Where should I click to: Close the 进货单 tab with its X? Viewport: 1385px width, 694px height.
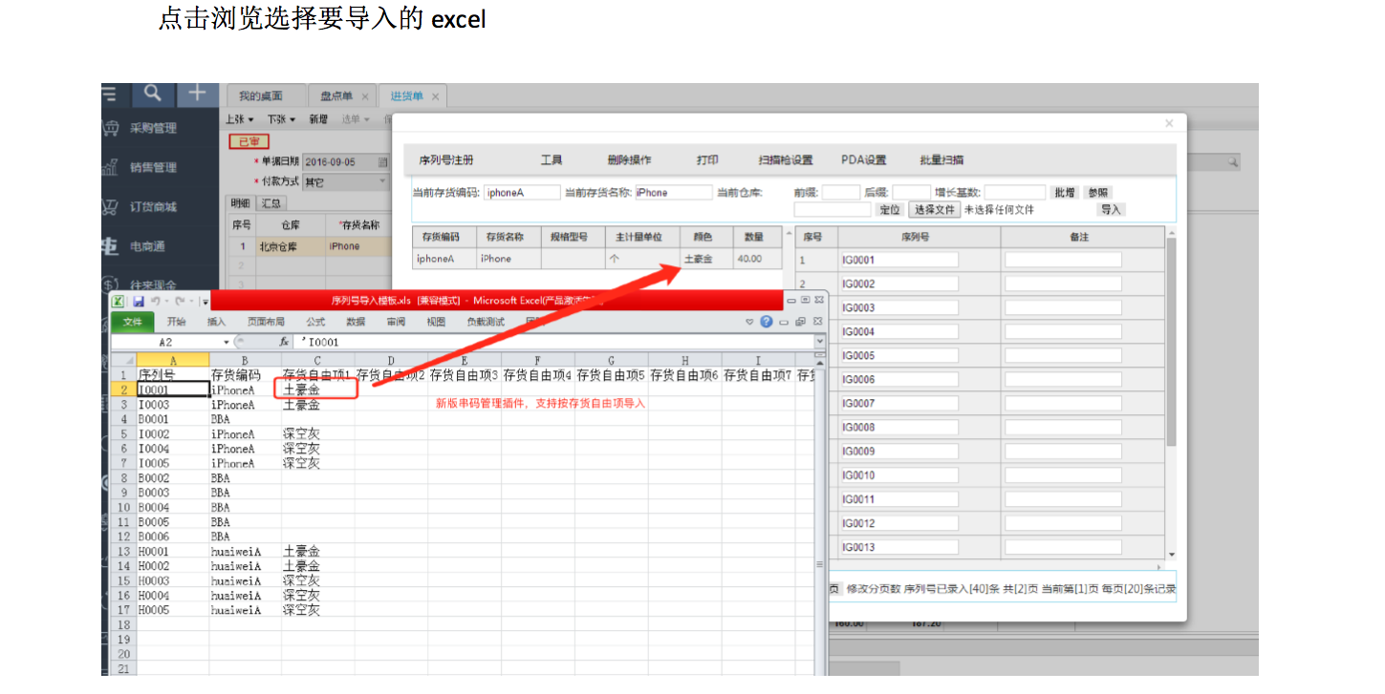click(436, 96)
